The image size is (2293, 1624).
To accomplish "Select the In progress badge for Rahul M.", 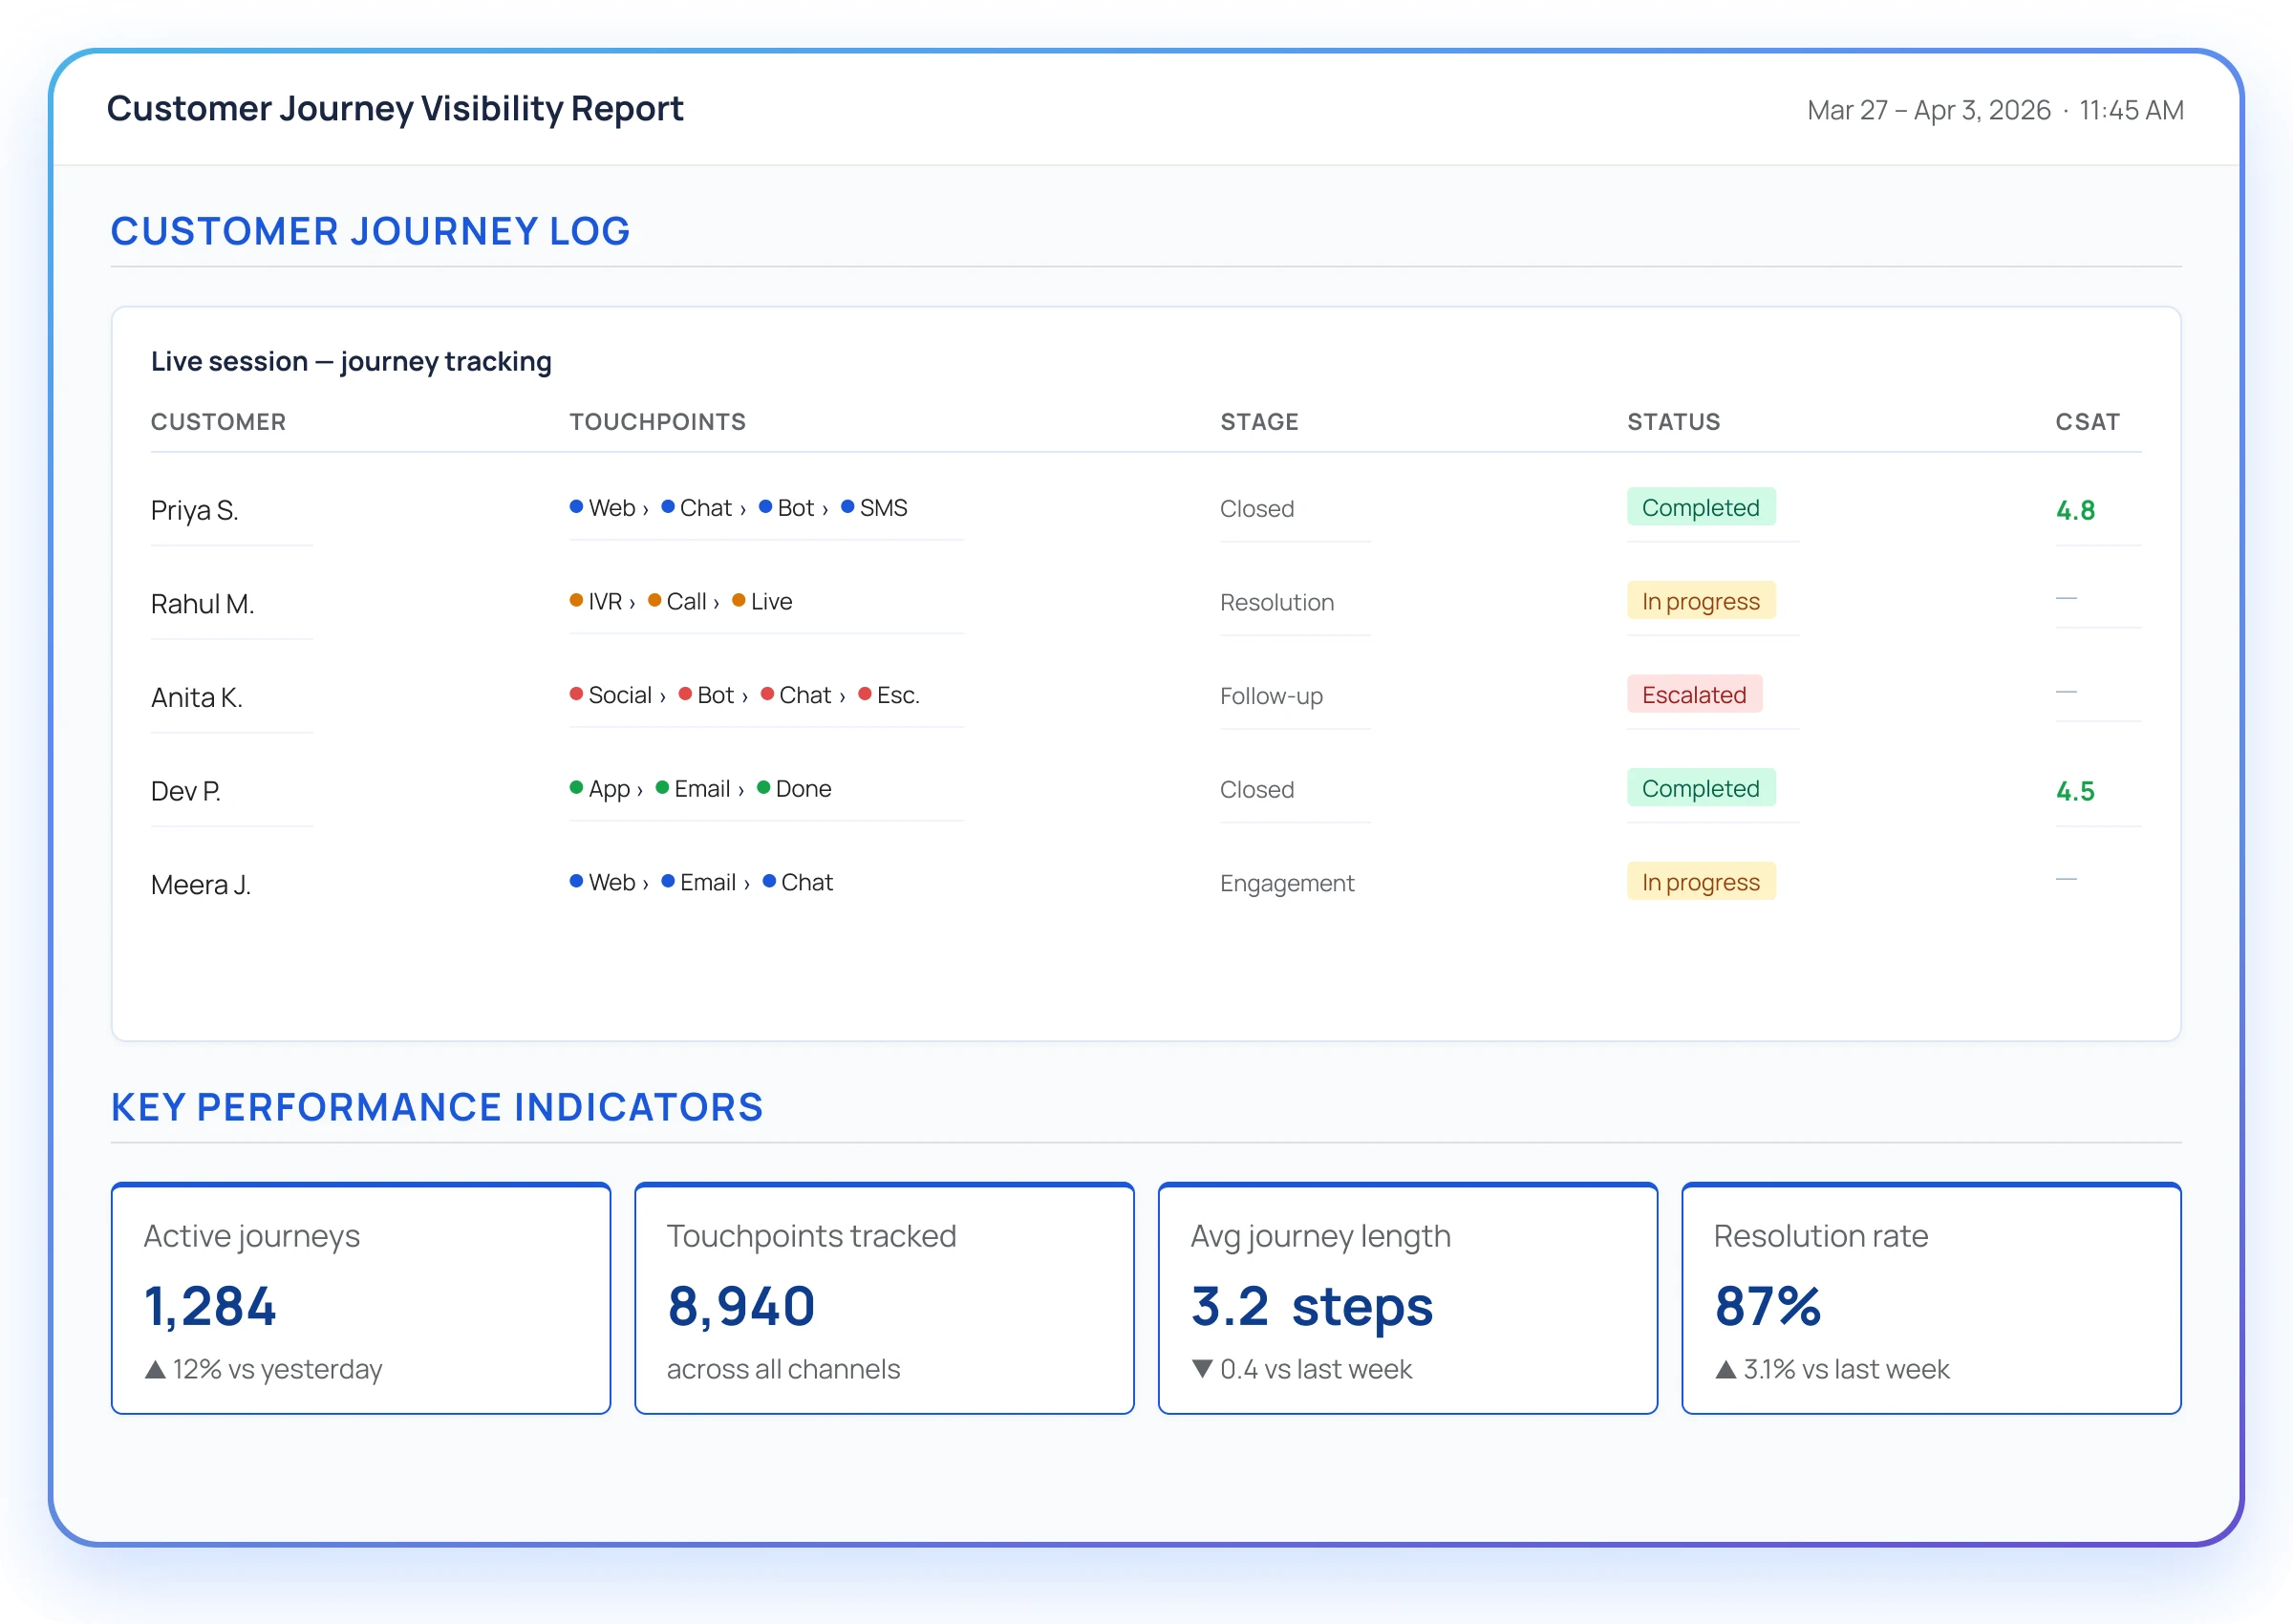I will click(1700, 601).
